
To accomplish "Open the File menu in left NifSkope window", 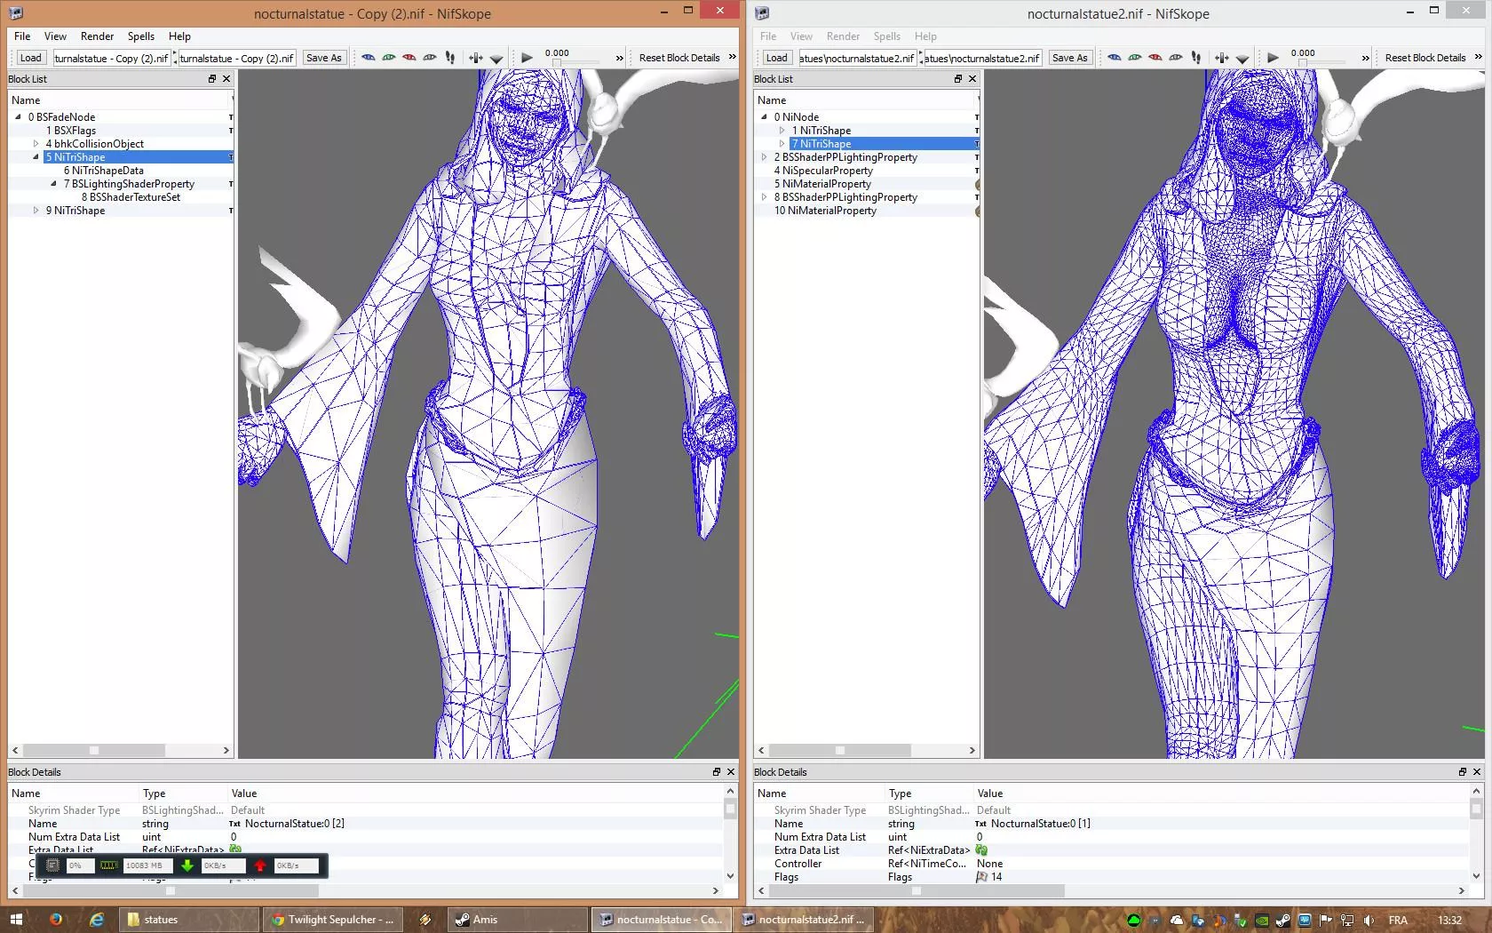I will tap(22, 36).
